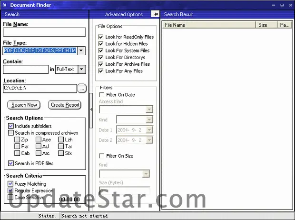The width and height of the screenshot is (295, 220).
Task: Click the File Name input field
Action: coord(44,32)
